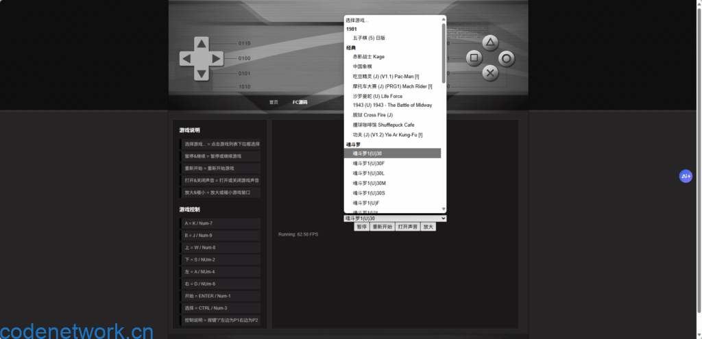
Task: Click the D-pad up arrow
Action: [202, 44]
